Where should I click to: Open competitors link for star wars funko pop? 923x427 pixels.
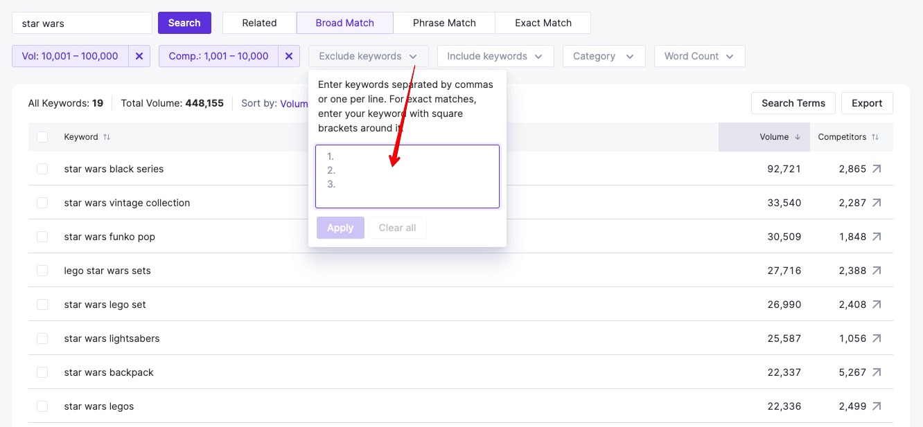point(877,237)
